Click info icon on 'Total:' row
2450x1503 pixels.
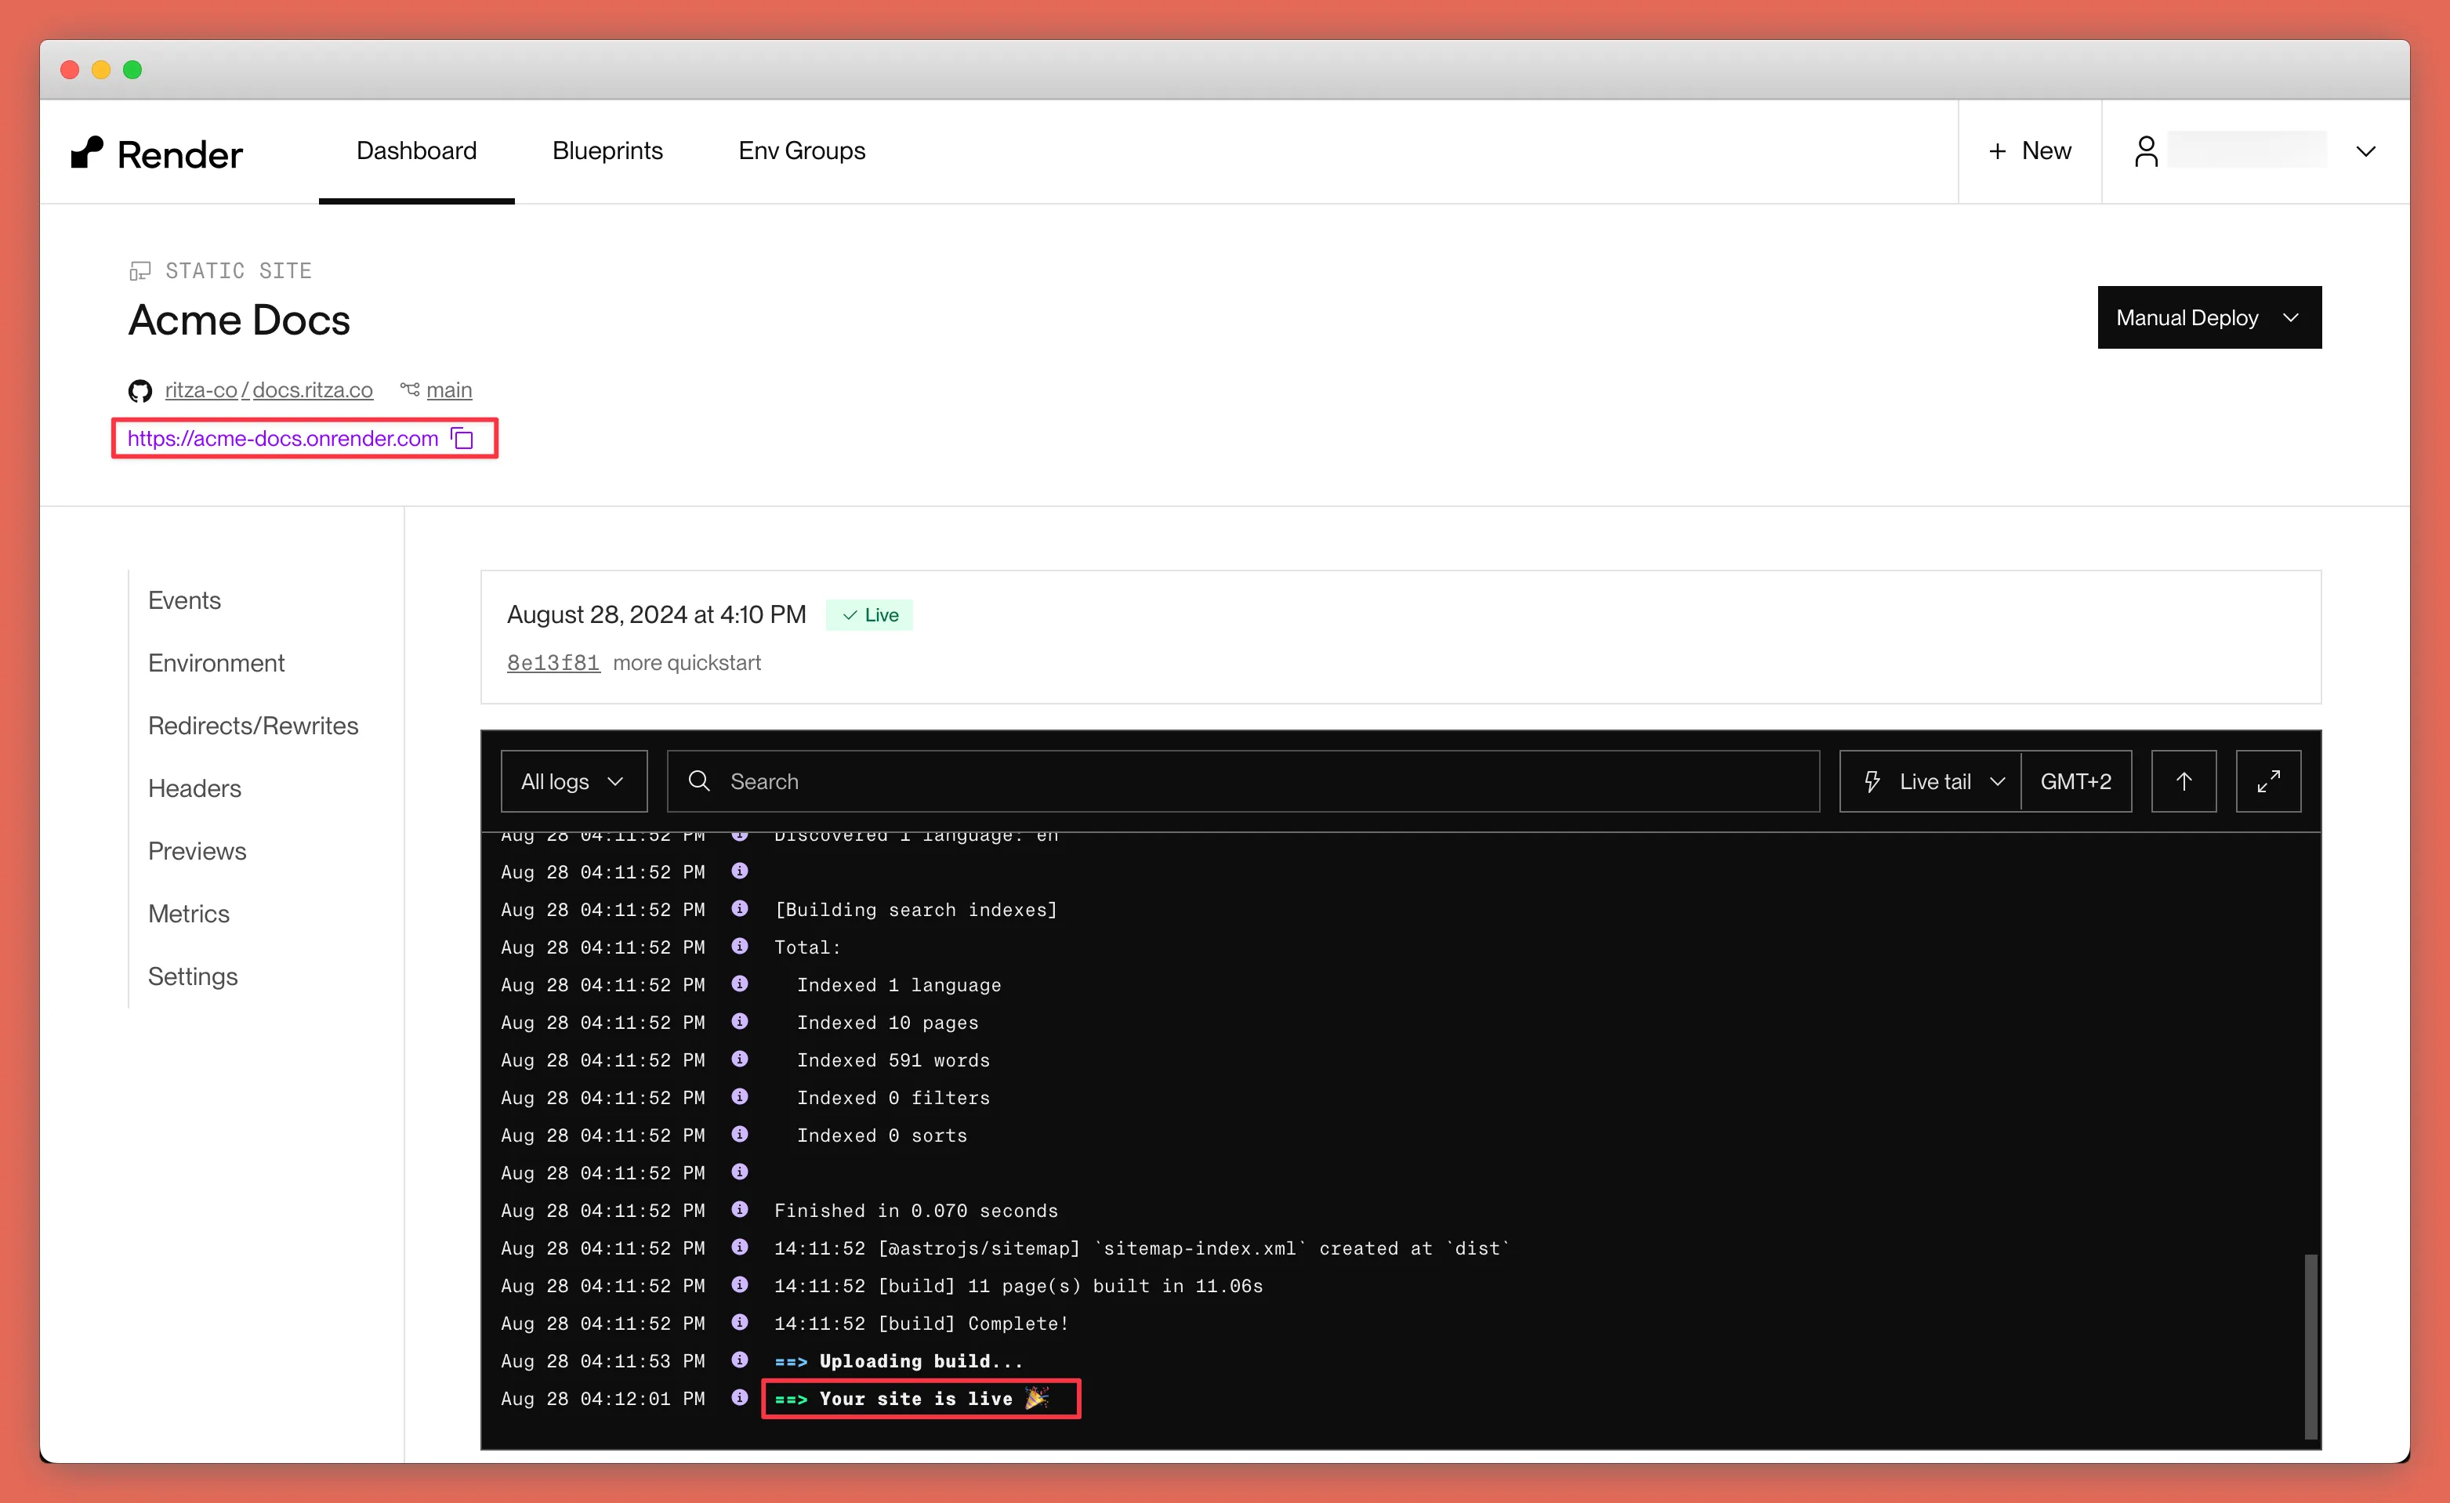(739, 947)
